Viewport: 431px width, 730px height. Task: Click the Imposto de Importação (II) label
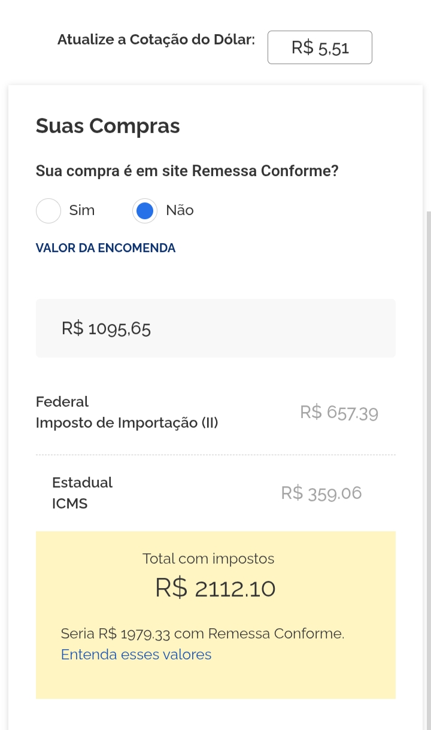[127, 423]
